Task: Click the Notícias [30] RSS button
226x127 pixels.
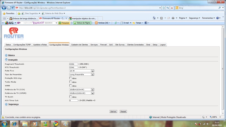Action: coord(102,23)
